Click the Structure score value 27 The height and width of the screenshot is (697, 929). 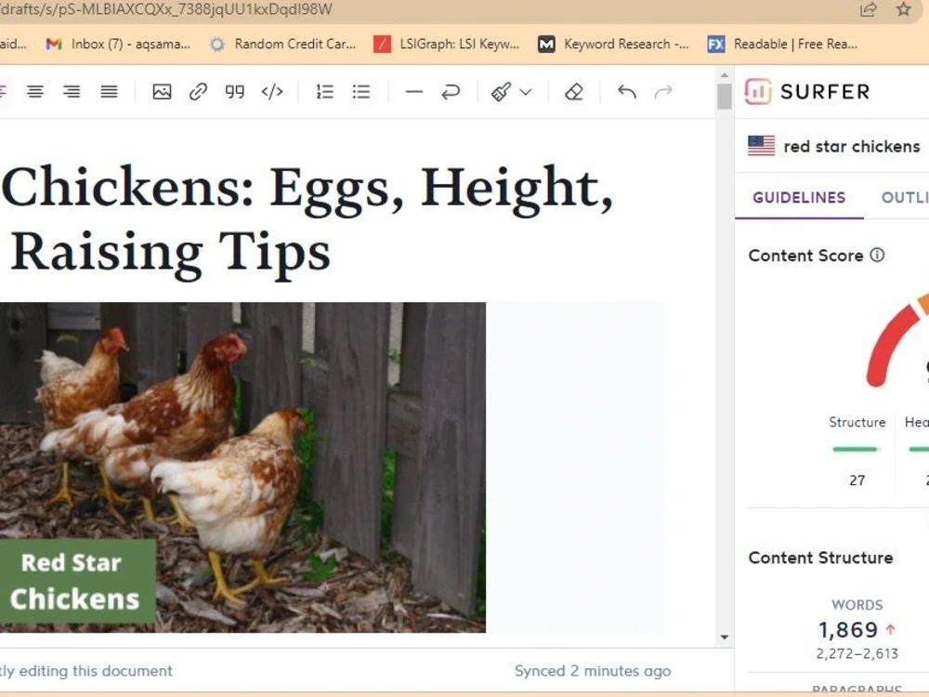pyautogui.click(x=857, y=480)
